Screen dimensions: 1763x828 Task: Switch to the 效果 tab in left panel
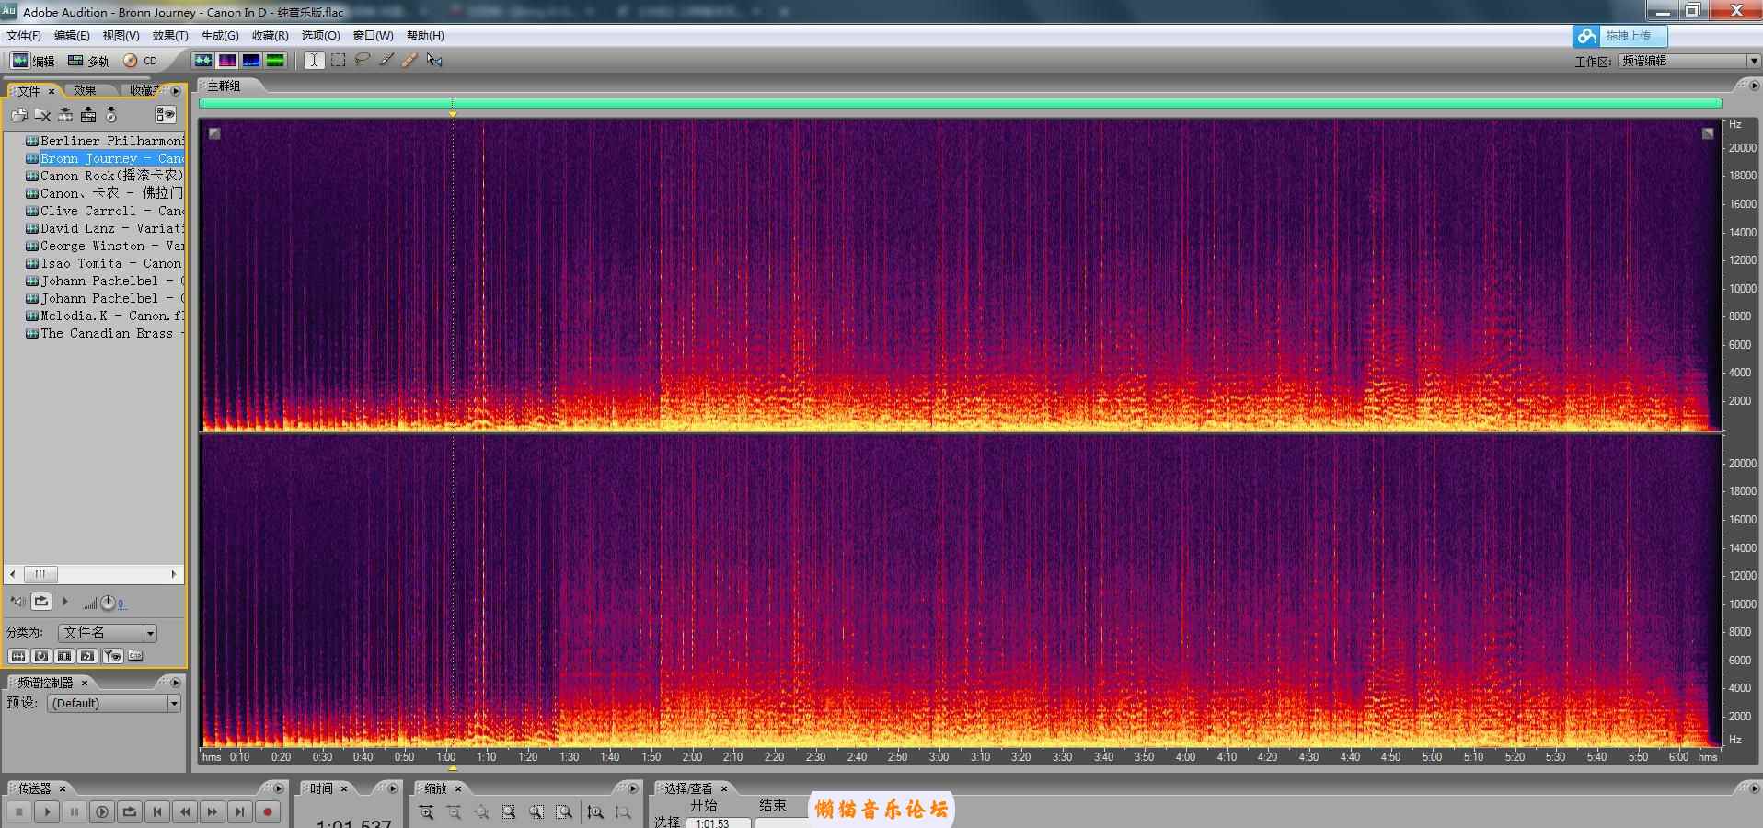[x=85, y=90]
